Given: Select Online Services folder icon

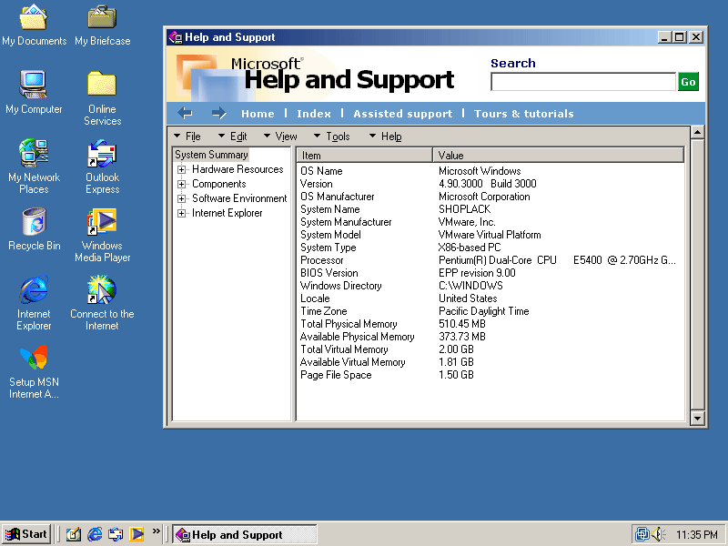Looking at the screenshot, I should coord(102,98).
